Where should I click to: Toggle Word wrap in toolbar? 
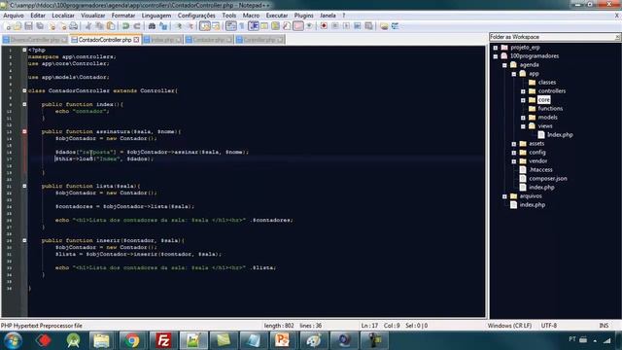coord(231,26)
